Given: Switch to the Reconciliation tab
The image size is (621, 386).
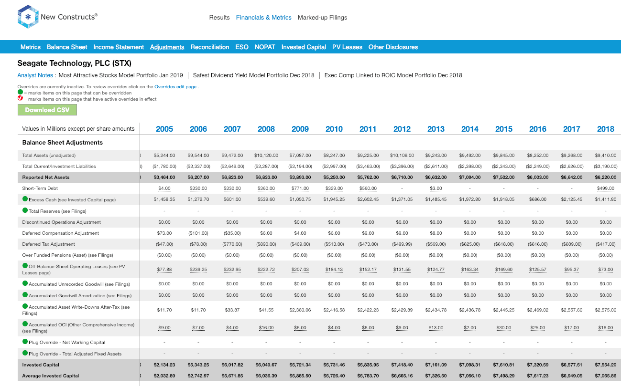Looking at the screenshot, I should [210, 47].
